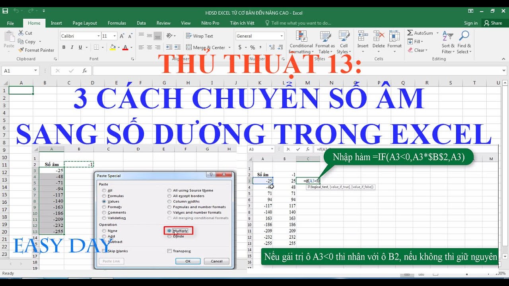
Task: Expand the AutoSum dropdown arrow
Action: [437, 33]
